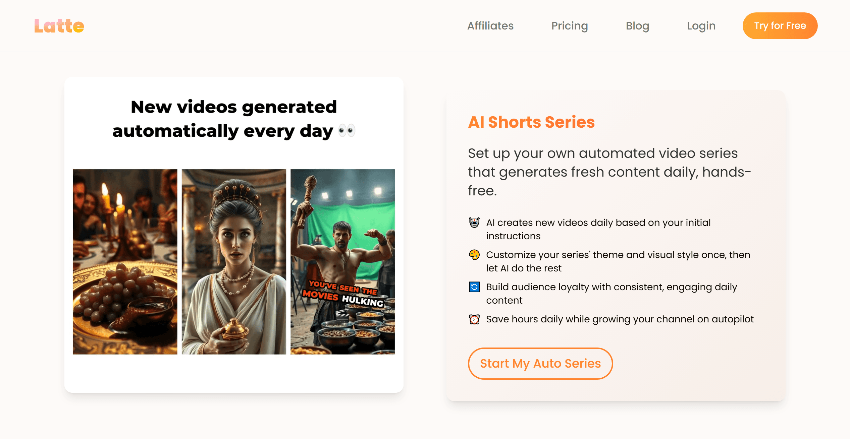Select Login in the header
Viewport: 850px width, 439px height.
(x=701, y=26)
